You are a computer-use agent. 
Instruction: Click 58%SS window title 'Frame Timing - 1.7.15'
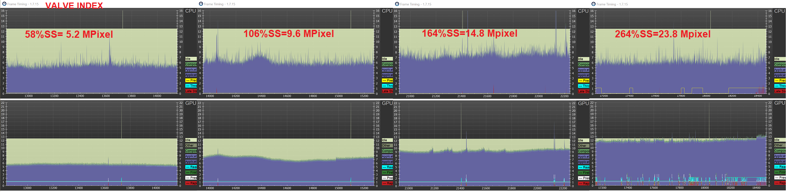click(x=23, y=4)
